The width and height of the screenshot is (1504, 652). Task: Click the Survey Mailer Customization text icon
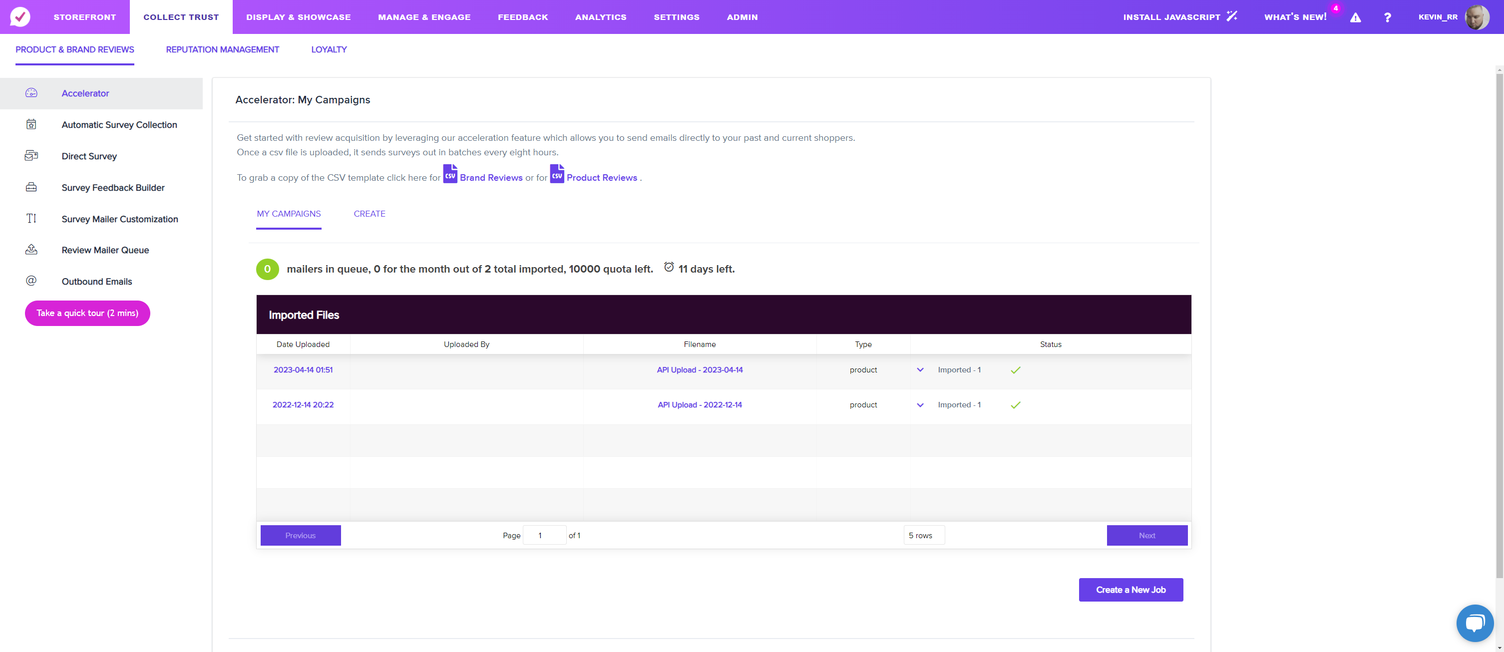pyautogui.click(x=31, y=218)
